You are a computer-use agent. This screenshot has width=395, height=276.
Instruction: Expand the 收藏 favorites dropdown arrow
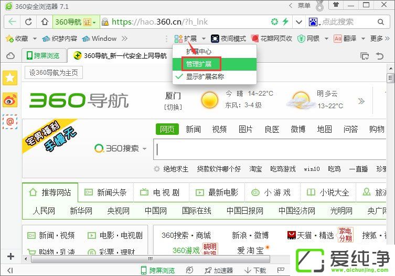pyautogui.click(x=35, y=39)
